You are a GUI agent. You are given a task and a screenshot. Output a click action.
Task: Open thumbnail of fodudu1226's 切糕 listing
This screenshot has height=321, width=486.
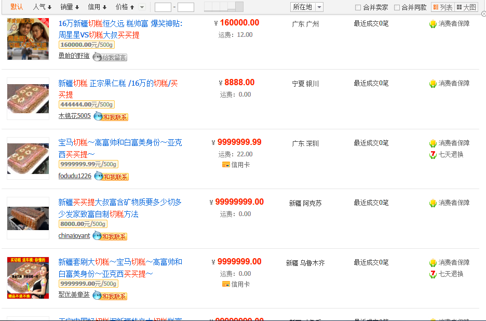pos(28,158)
